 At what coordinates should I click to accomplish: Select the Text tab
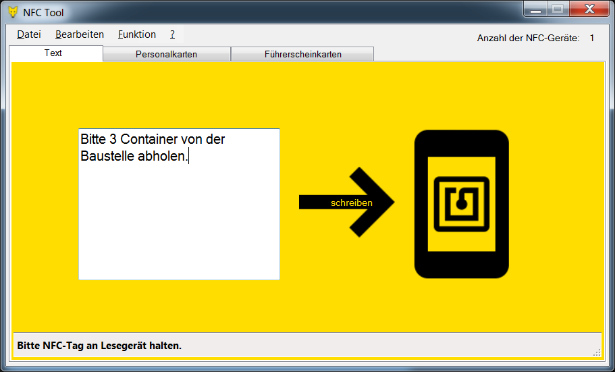point(53,53)
